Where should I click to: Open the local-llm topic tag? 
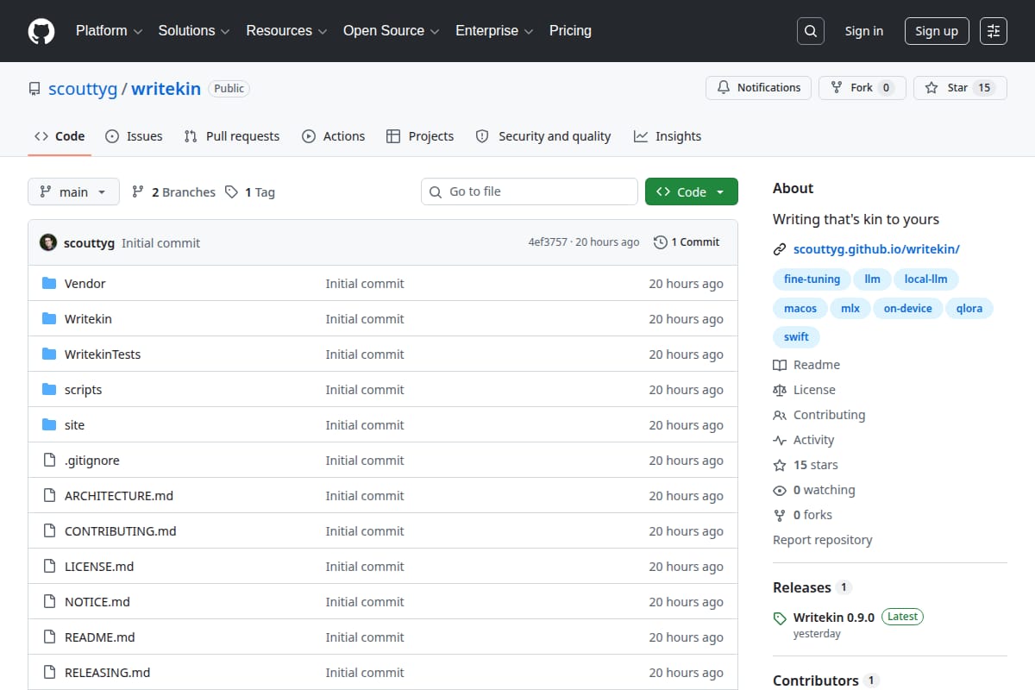[x=925, y=279]
